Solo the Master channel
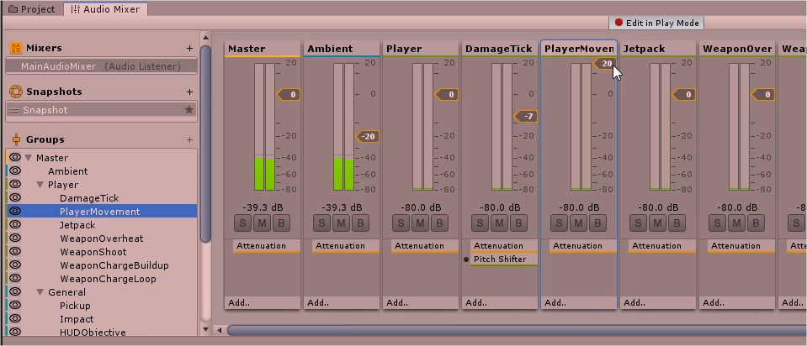Screen dimensions: 807x346 tap(242, 223)
